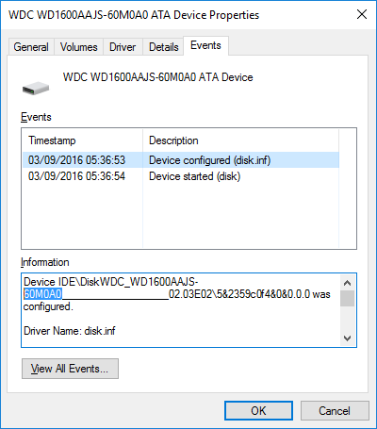Click 'Driver Name: disk.inf' line

[70, 331]
